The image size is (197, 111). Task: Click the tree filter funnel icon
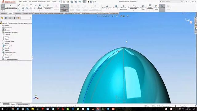(1, 21)
